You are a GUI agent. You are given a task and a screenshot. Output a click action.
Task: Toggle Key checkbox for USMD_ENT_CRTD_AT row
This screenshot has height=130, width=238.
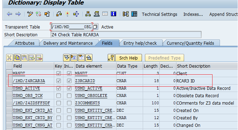pos(58,110)
